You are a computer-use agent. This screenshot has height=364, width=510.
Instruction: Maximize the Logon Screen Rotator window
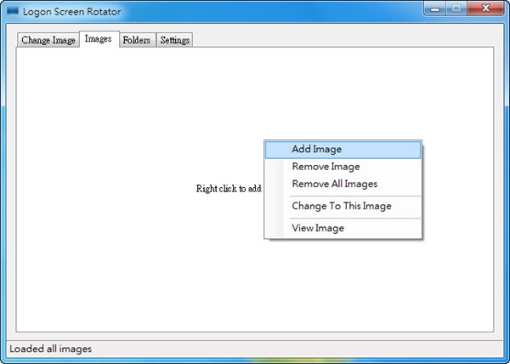[x=456, y=9]
